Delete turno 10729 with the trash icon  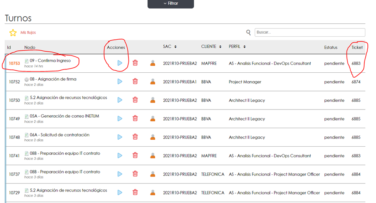135,192
